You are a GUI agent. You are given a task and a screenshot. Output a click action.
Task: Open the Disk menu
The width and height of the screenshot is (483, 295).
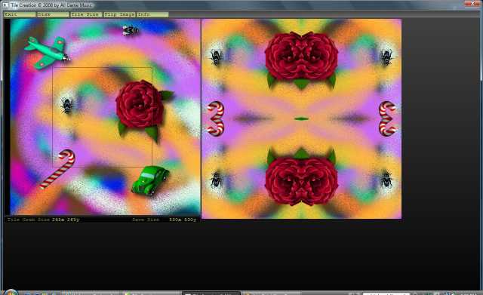pyautogui.click(x=53, y=14)
